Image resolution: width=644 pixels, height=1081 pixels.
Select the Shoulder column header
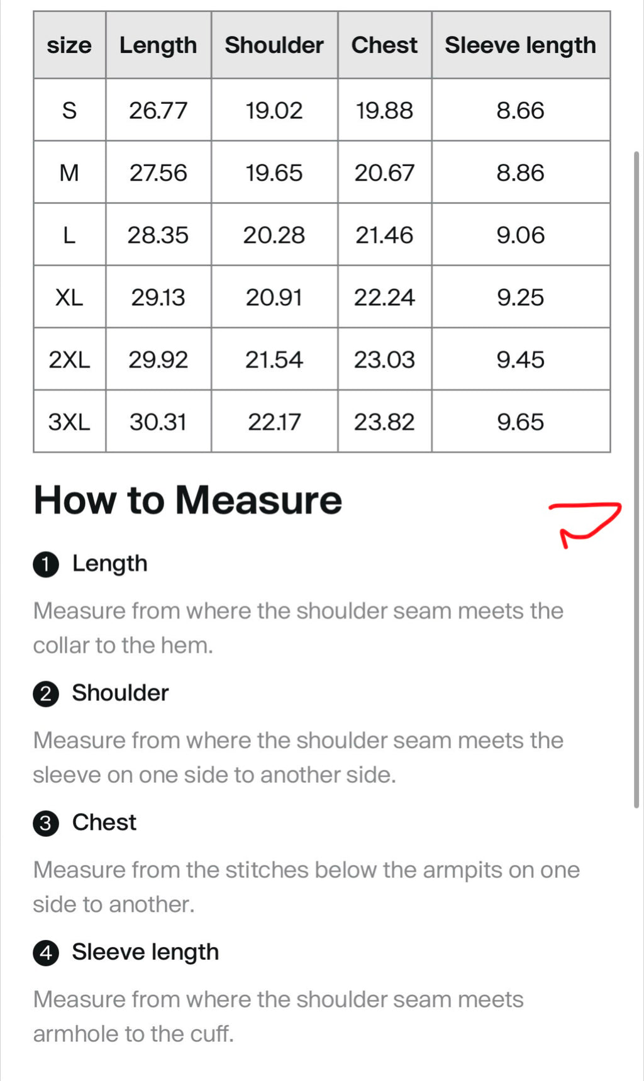pyautogui.click(x=274, y=45)
